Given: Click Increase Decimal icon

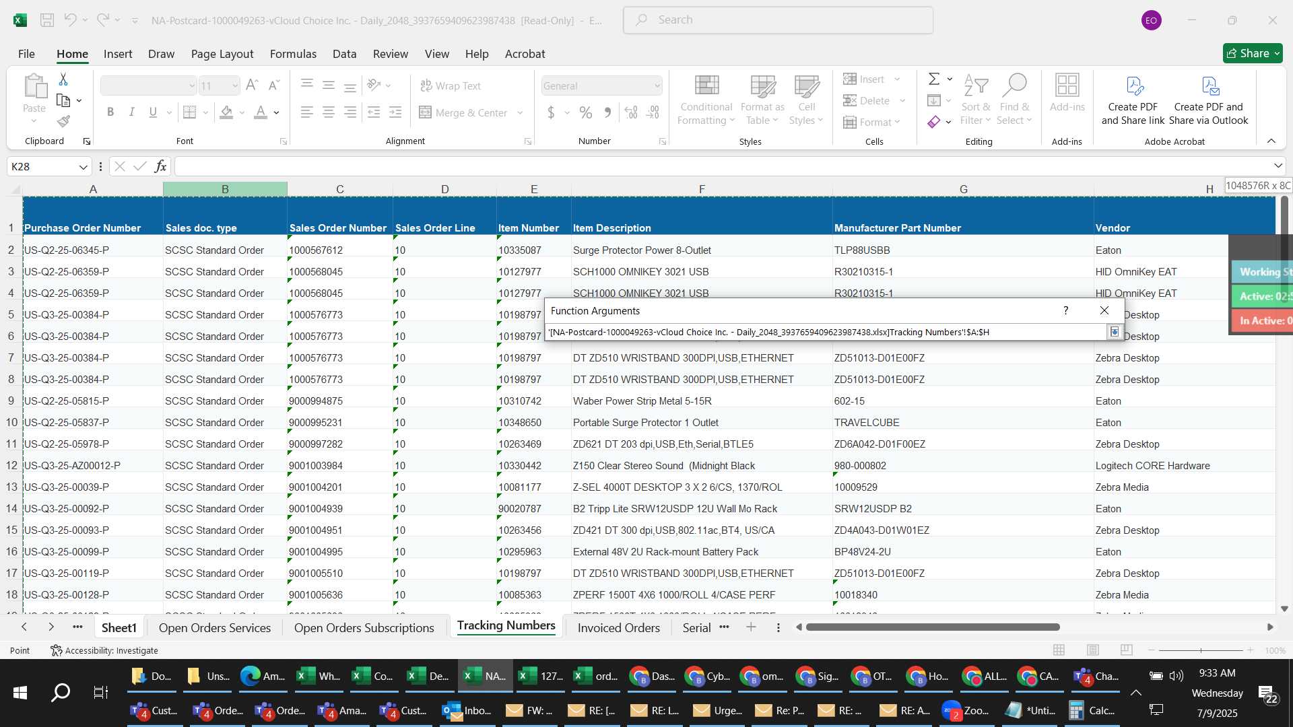Looking at the screenshot, I should point(631,112).
